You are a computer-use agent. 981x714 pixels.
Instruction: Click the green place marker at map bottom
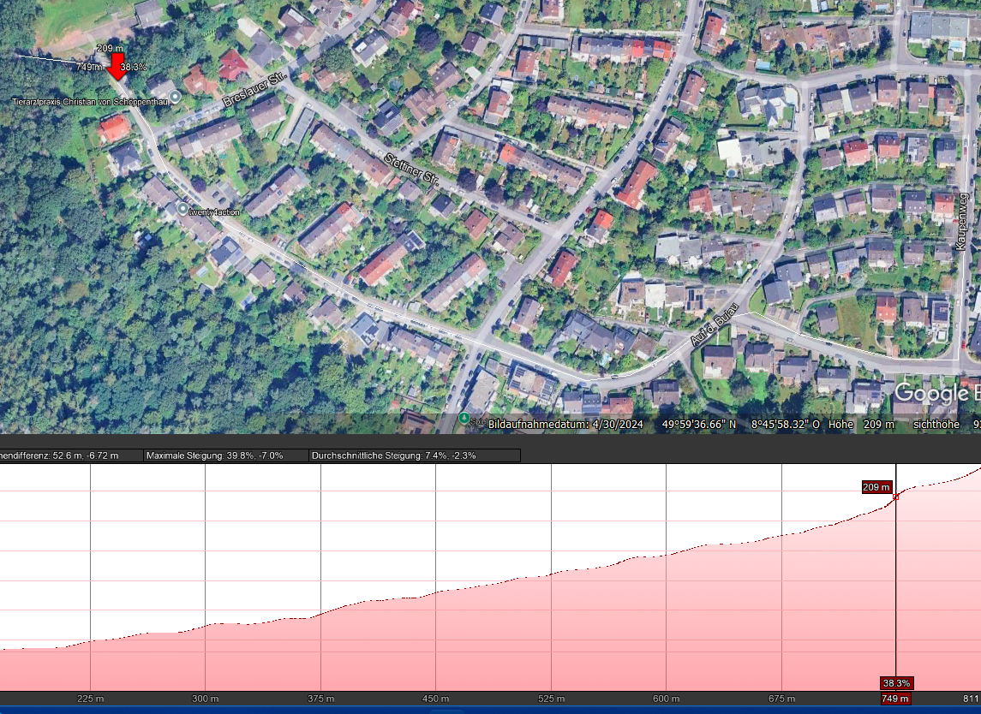pyautogui.click(x=464, y=418)
